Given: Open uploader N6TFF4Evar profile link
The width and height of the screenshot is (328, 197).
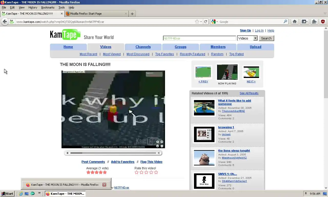Looking at the screenshot, I should [x=122, y=188].
